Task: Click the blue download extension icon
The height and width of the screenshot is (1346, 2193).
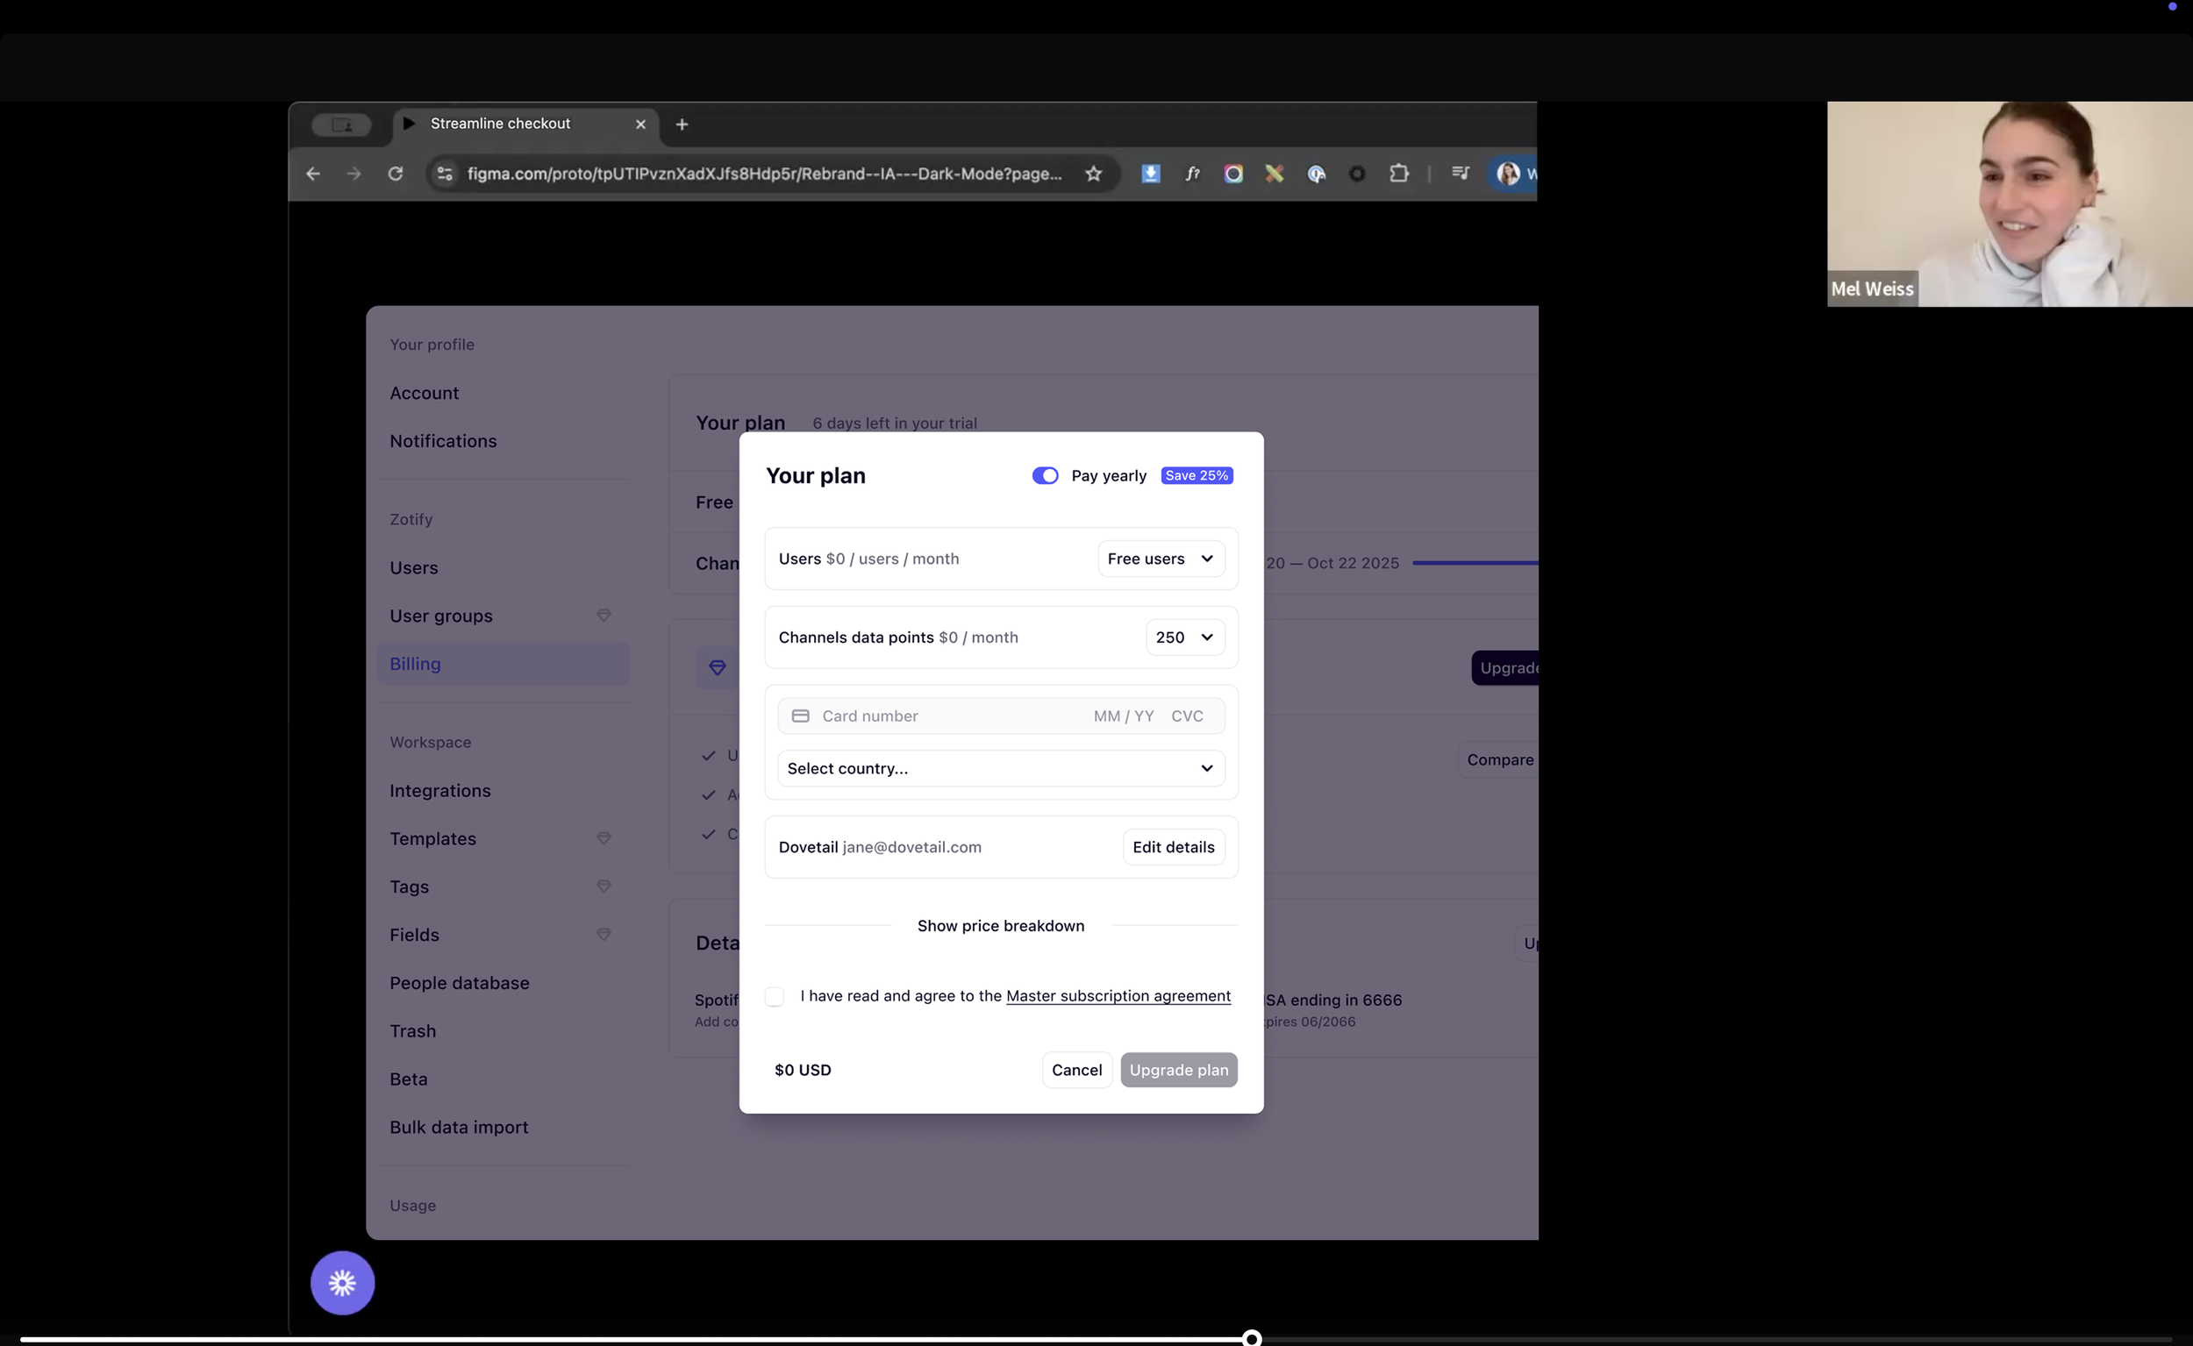Action: [x=1150, y=174]
